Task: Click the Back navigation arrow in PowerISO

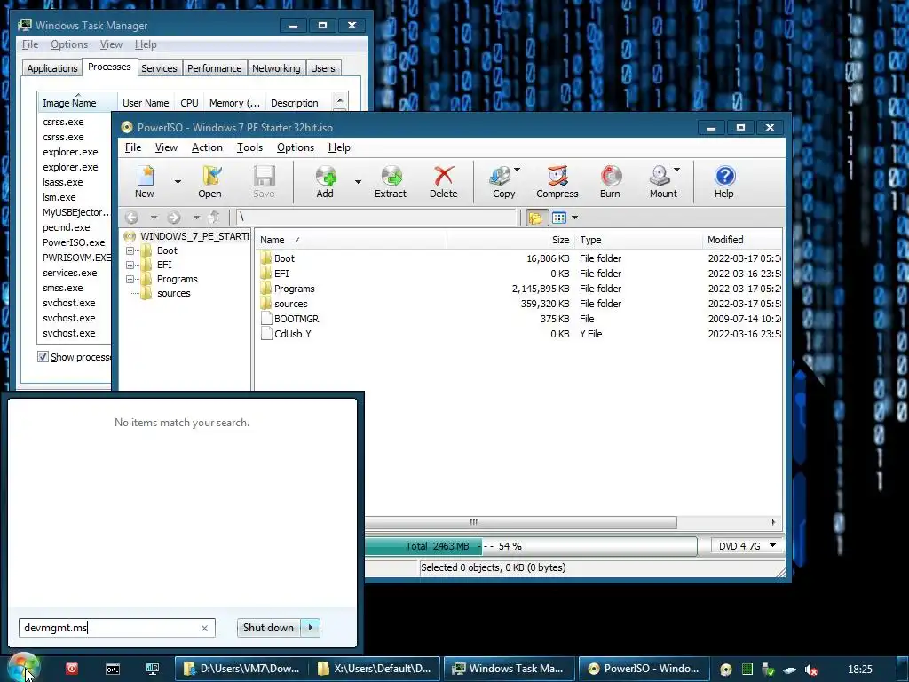Action: 132,218
